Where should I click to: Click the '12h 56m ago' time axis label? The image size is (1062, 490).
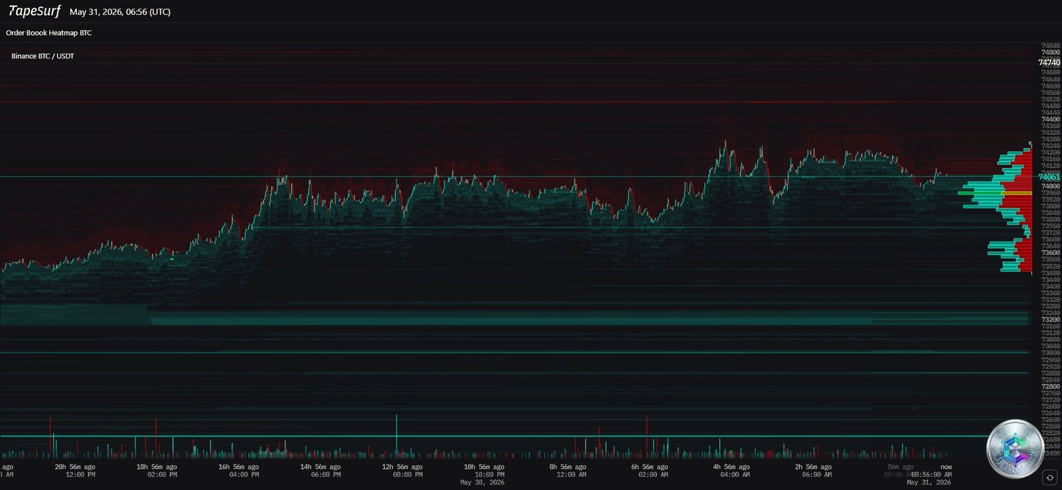(x=402, y=467)
